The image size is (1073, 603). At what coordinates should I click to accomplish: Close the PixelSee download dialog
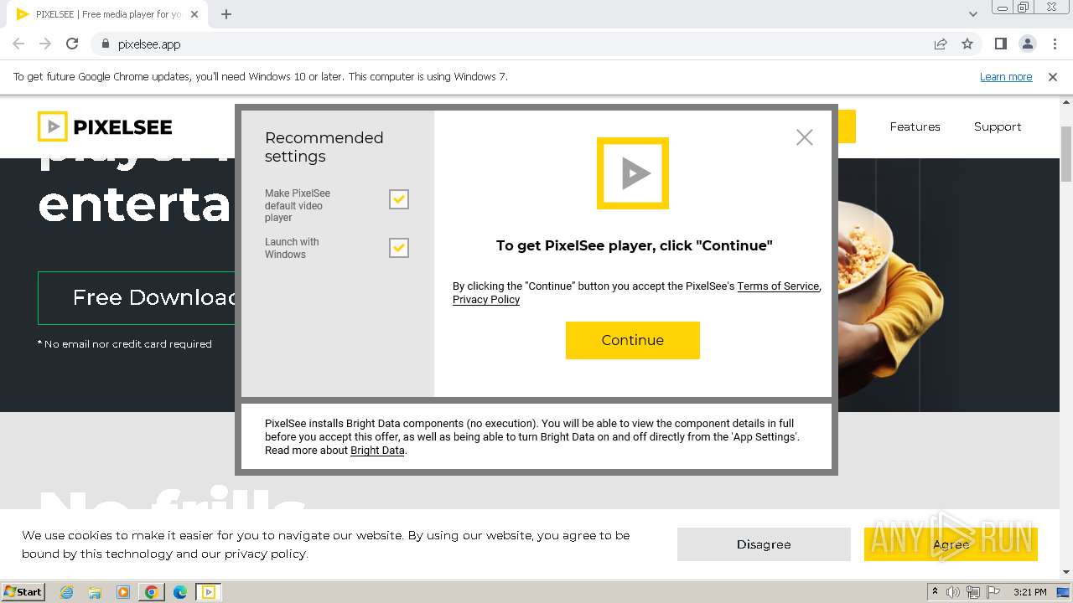click(x=805, y=137)
